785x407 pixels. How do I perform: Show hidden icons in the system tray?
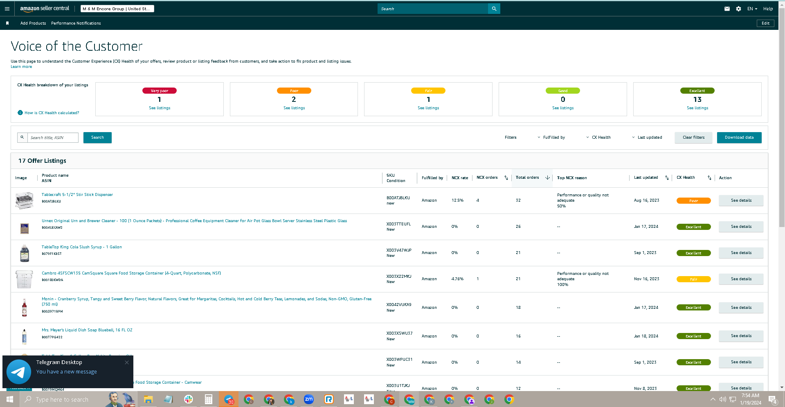(713, 399)
